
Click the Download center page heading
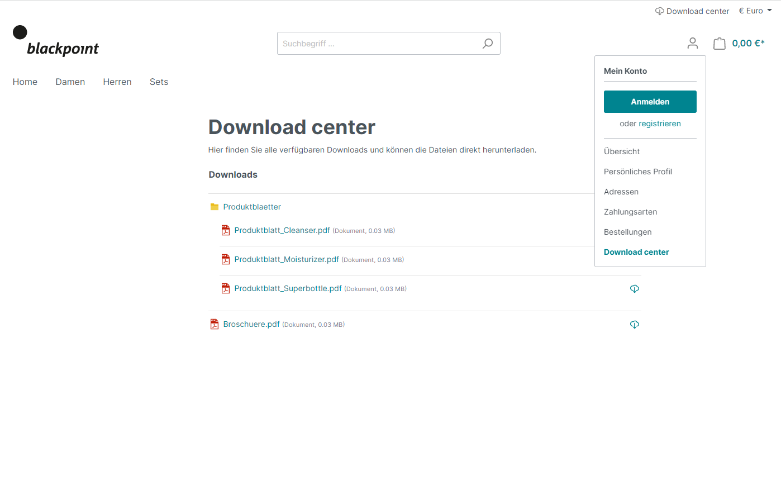(292, 127)
